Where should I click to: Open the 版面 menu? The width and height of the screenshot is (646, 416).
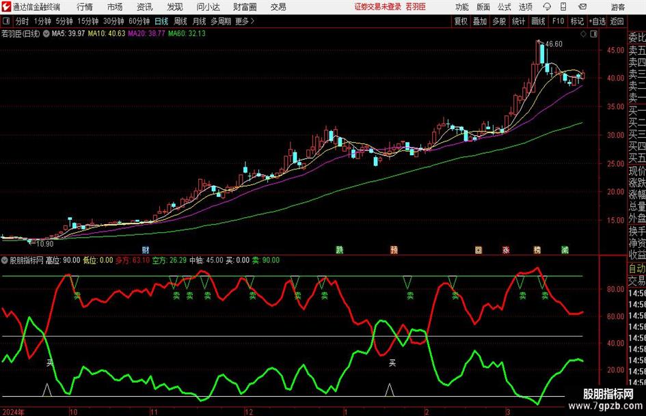483,7
